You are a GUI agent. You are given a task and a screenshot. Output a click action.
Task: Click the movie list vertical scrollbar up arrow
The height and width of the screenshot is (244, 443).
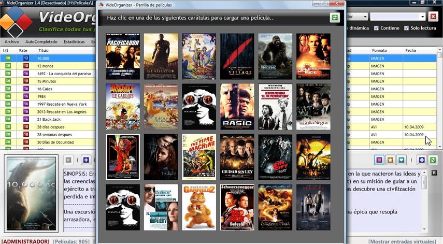pos(439,50)
